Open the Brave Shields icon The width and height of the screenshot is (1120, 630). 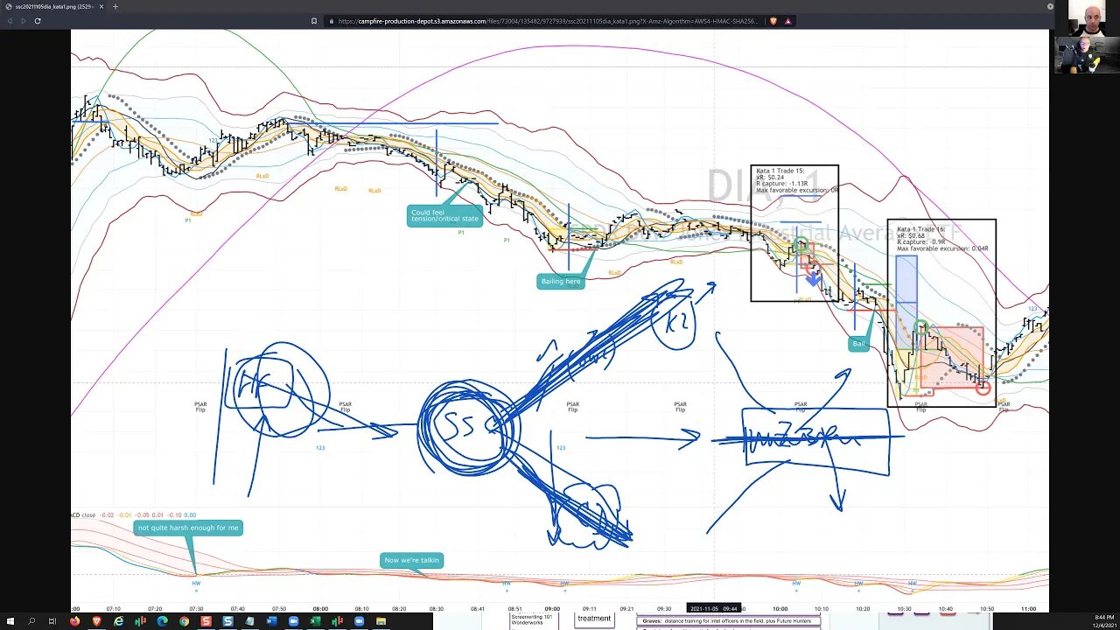pyautogui.click(x=773, y=20)
